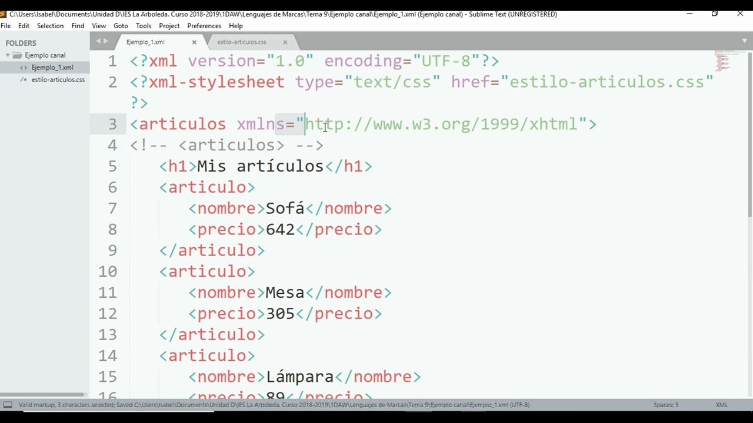The width and height of the screenshot is (753, 423).
Task: Open the Find menu
Action: pyautogui.click(x=78, y=26)
